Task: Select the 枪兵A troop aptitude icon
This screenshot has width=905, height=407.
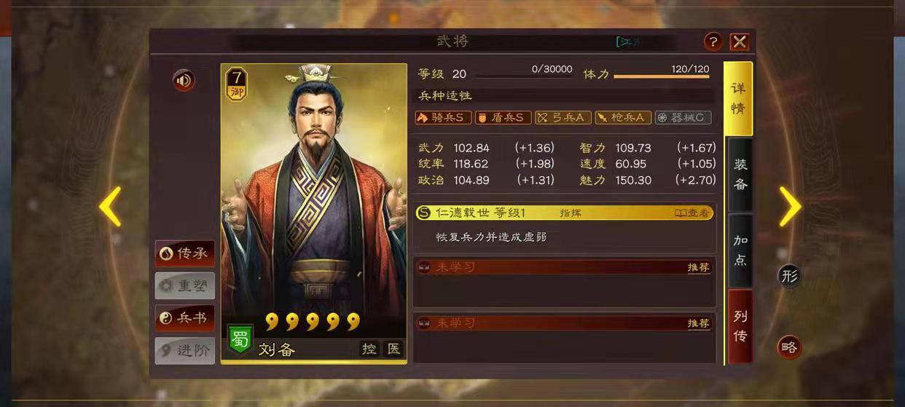Action: tap(623, 117)
